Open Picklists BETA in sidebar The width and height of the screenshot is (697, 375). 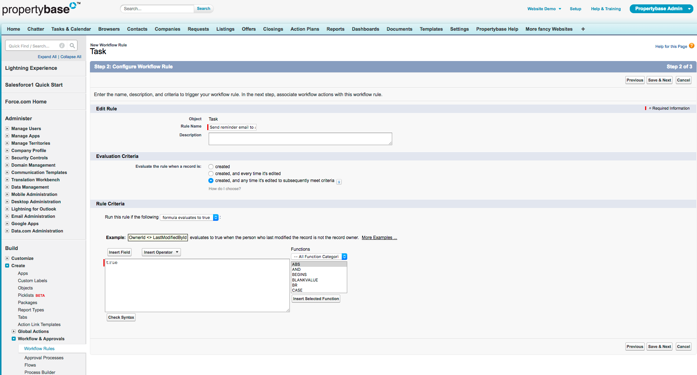[x=31, y=295]
